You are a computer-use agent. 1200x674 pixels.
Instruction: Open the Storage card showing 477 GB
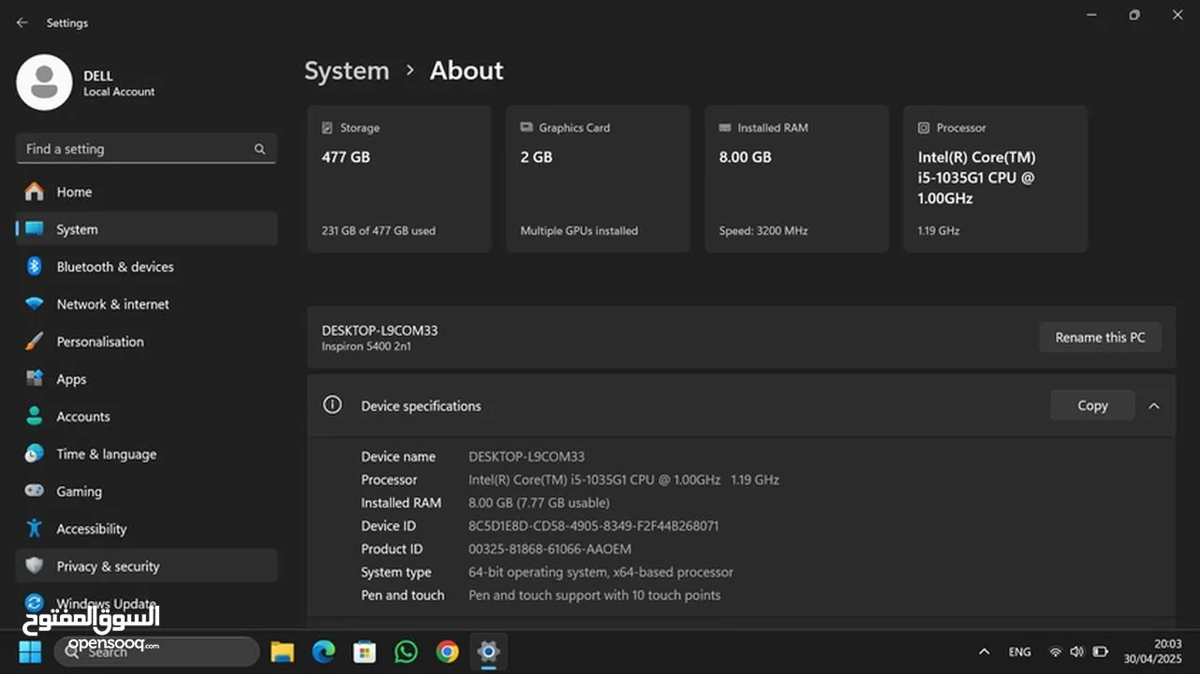[399, 179]
